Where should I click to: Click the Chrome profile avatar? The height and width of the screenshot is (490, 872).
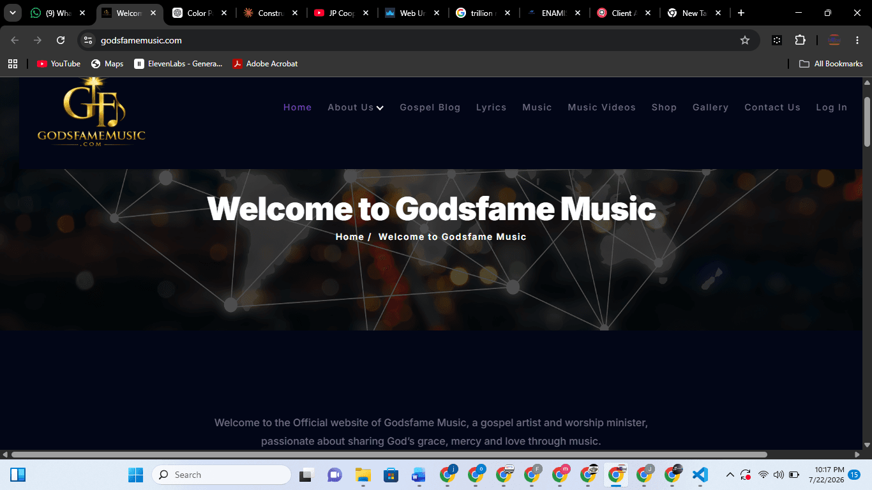[834, 40]
